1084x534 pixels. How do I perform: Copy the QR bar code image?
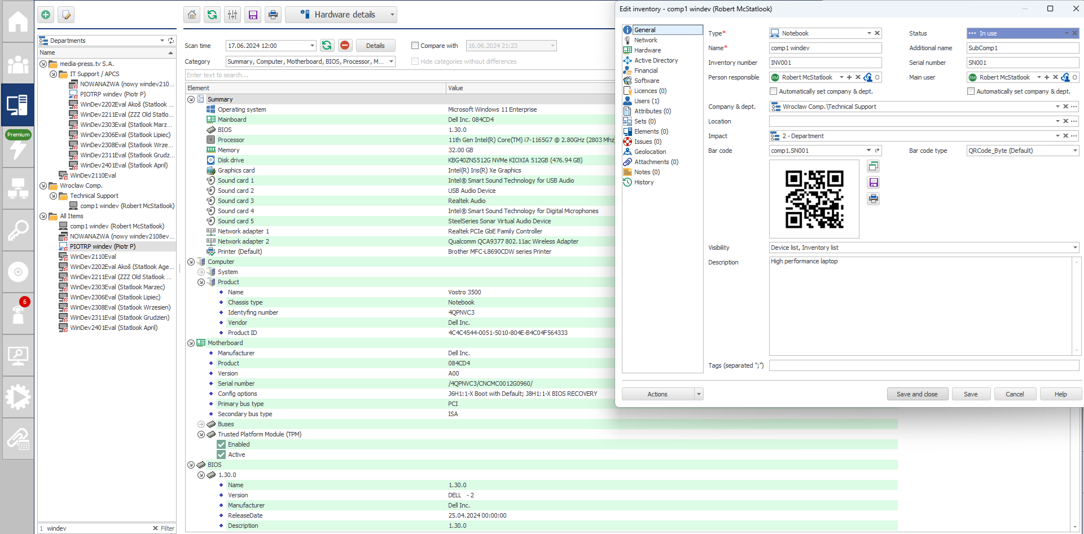[x=873, y=166]
